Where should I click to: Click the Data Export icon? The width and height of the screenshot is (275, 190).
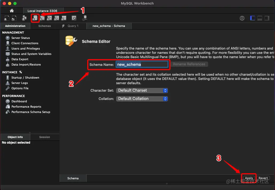7,59
